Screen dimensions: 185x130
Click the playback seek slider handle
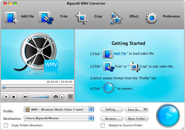4,87
